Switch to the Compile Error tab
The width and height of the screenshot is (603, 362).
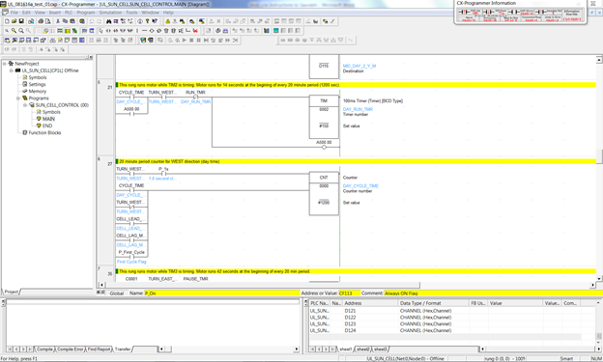pyautogui.click(x=70, y=349)
